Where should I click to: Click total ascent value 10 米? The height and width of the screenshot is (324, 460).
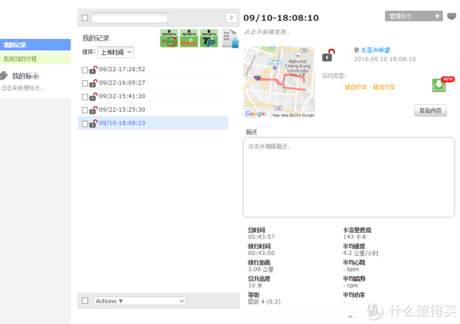tap(255, 285)
